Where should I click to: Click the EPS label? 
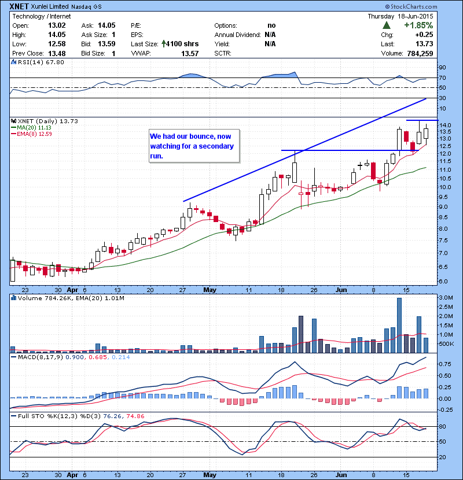click(137, 35)
